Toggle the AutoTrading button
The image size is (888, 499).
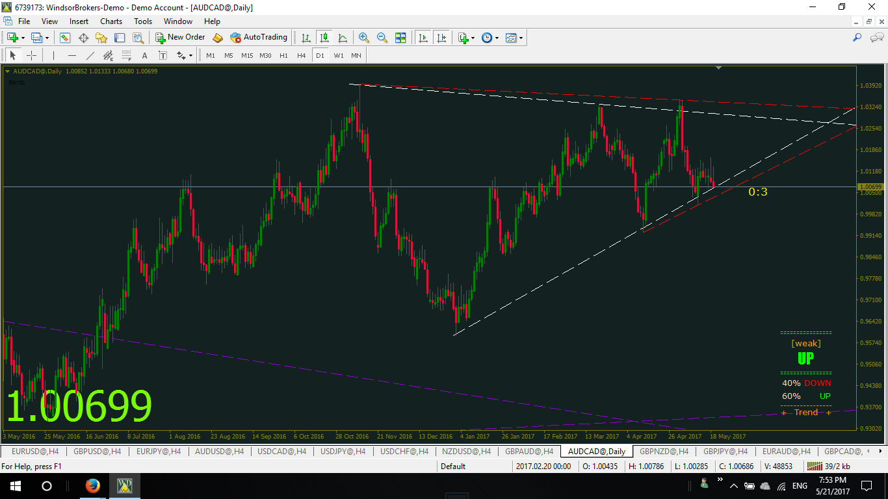click(x=259, y=38)
